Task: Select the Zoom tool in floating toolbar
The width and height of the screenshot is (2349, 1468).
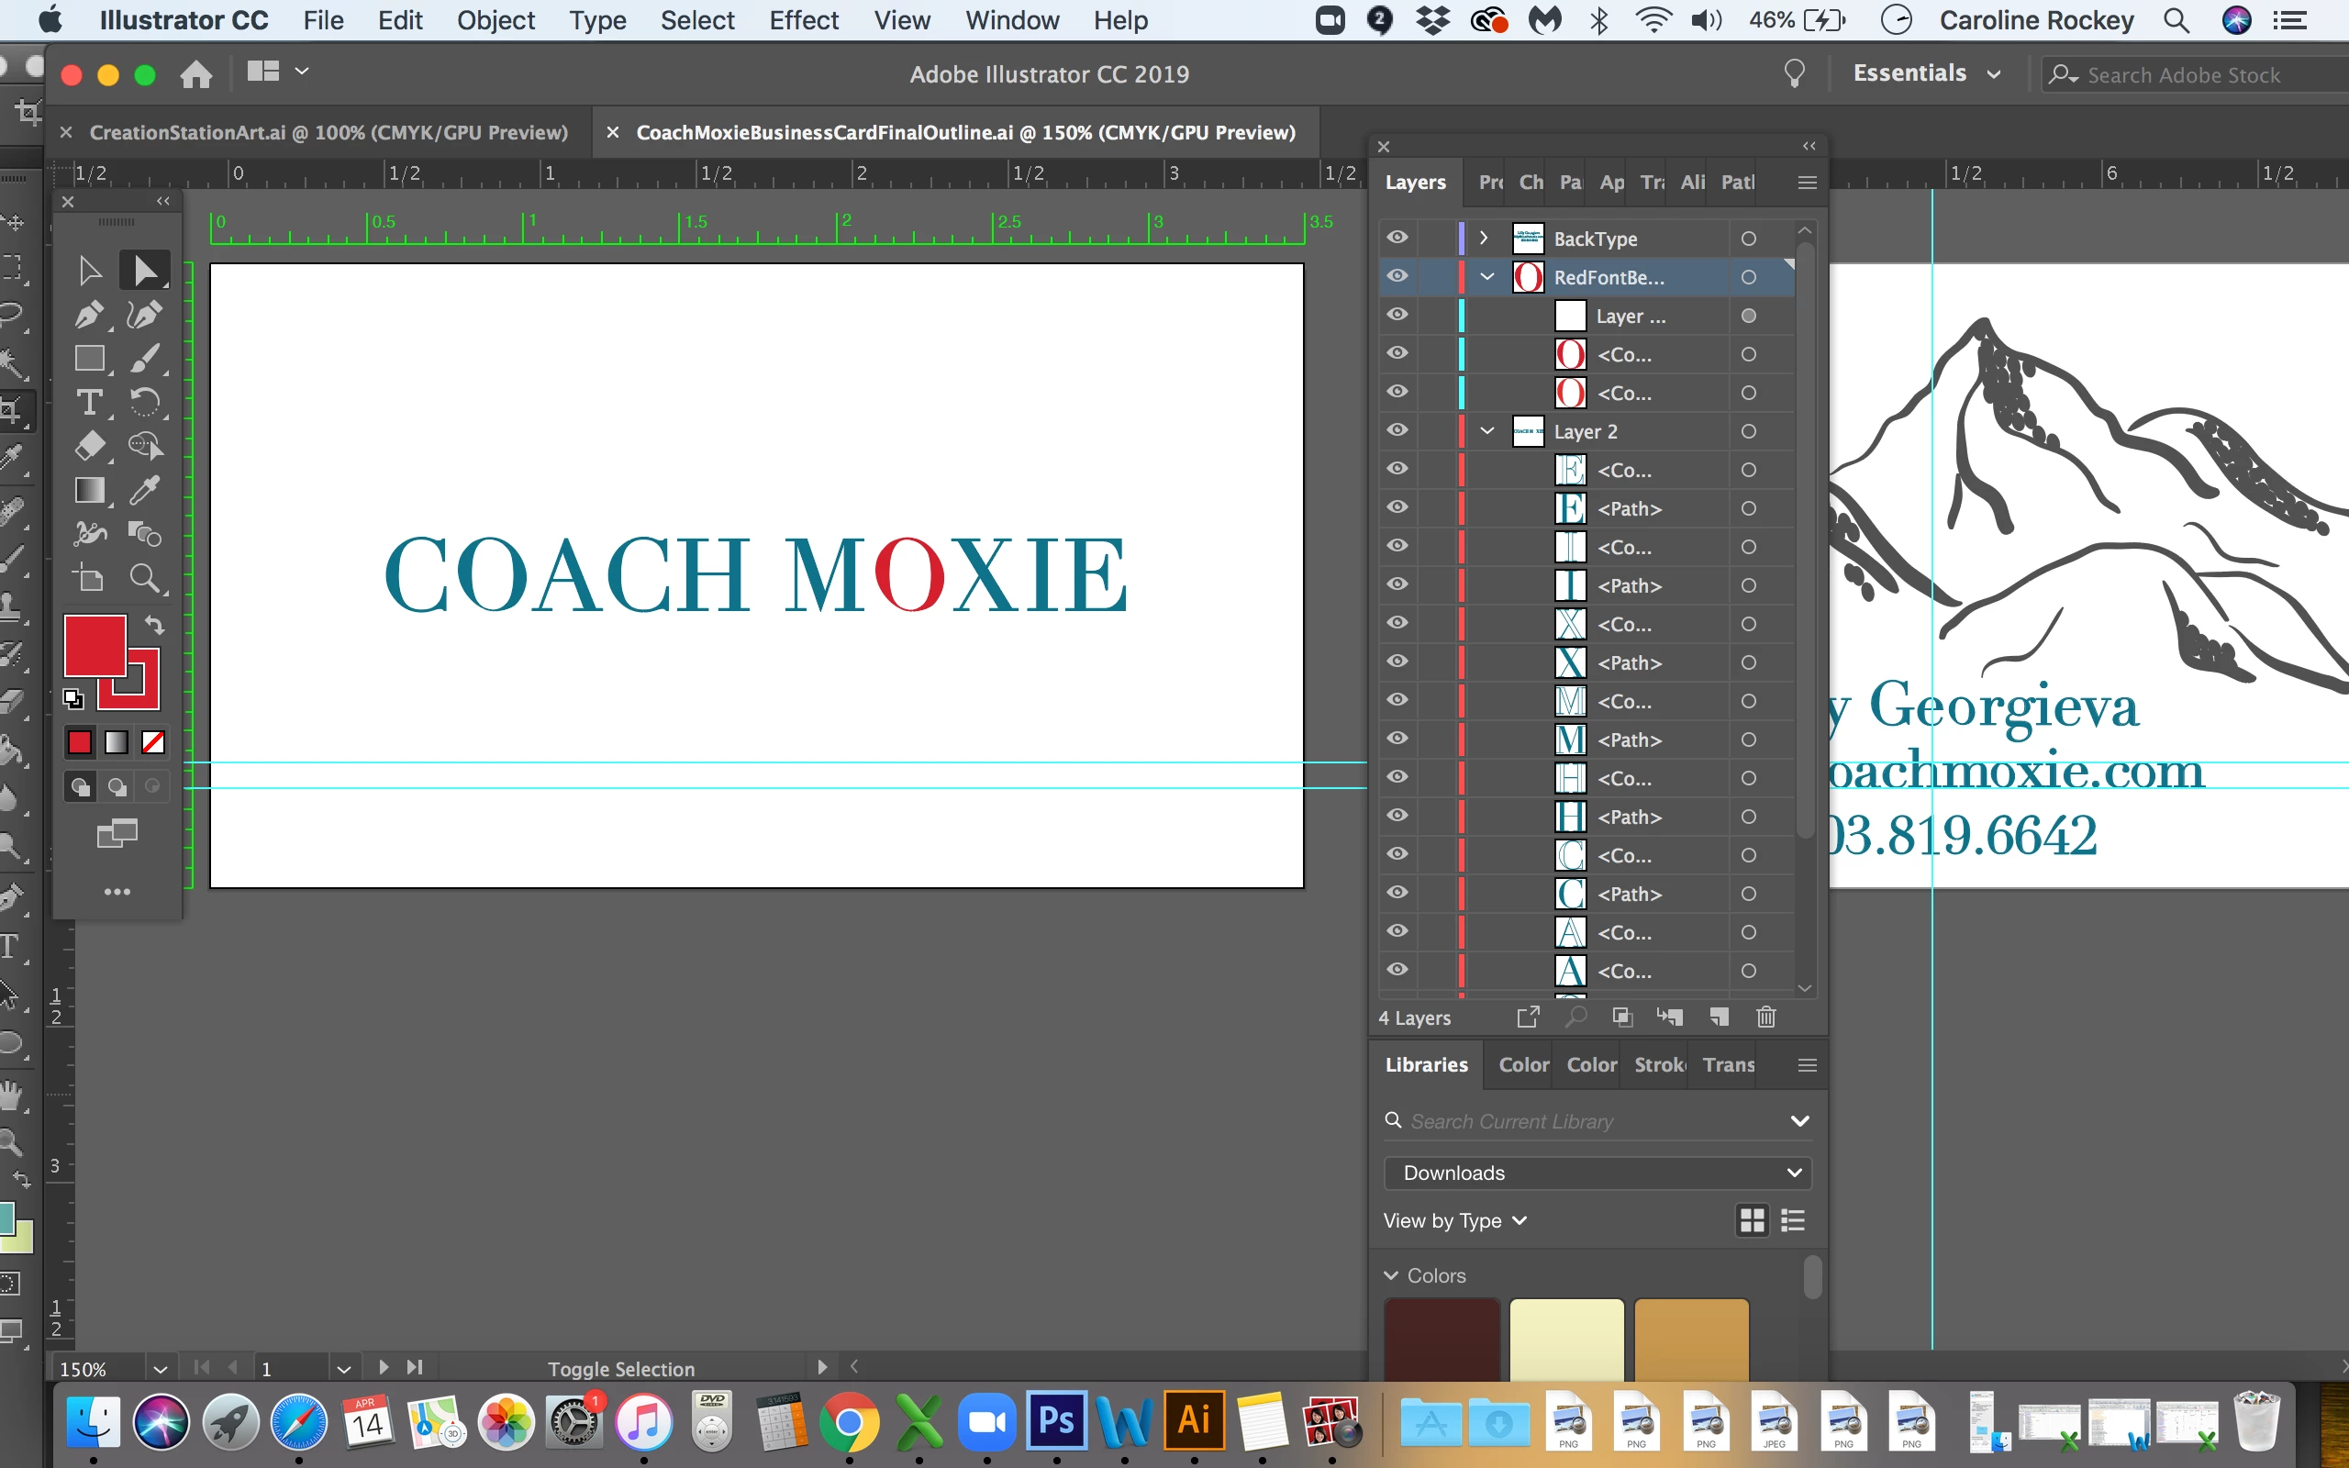Action: [145, 579]
